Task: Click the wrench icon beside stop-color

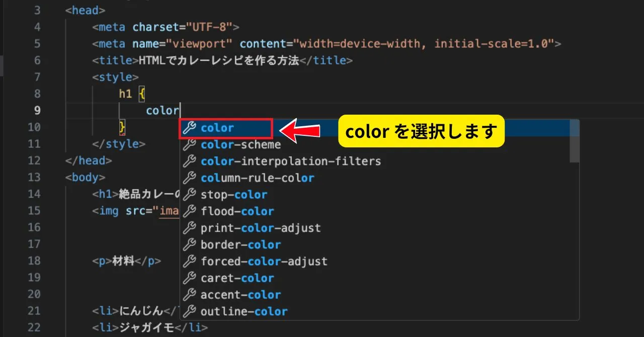Action: (x=189, y=195)
